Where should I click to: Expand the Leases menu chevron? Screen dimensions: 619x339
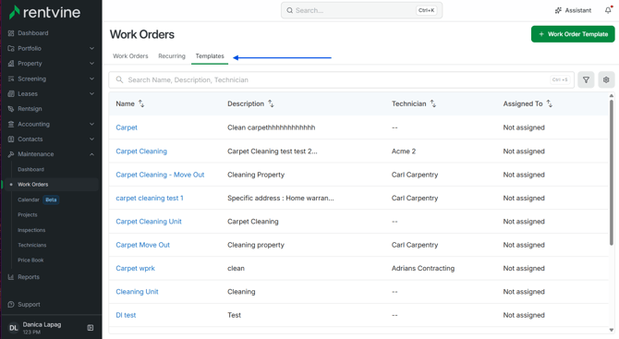click(91, 93)
